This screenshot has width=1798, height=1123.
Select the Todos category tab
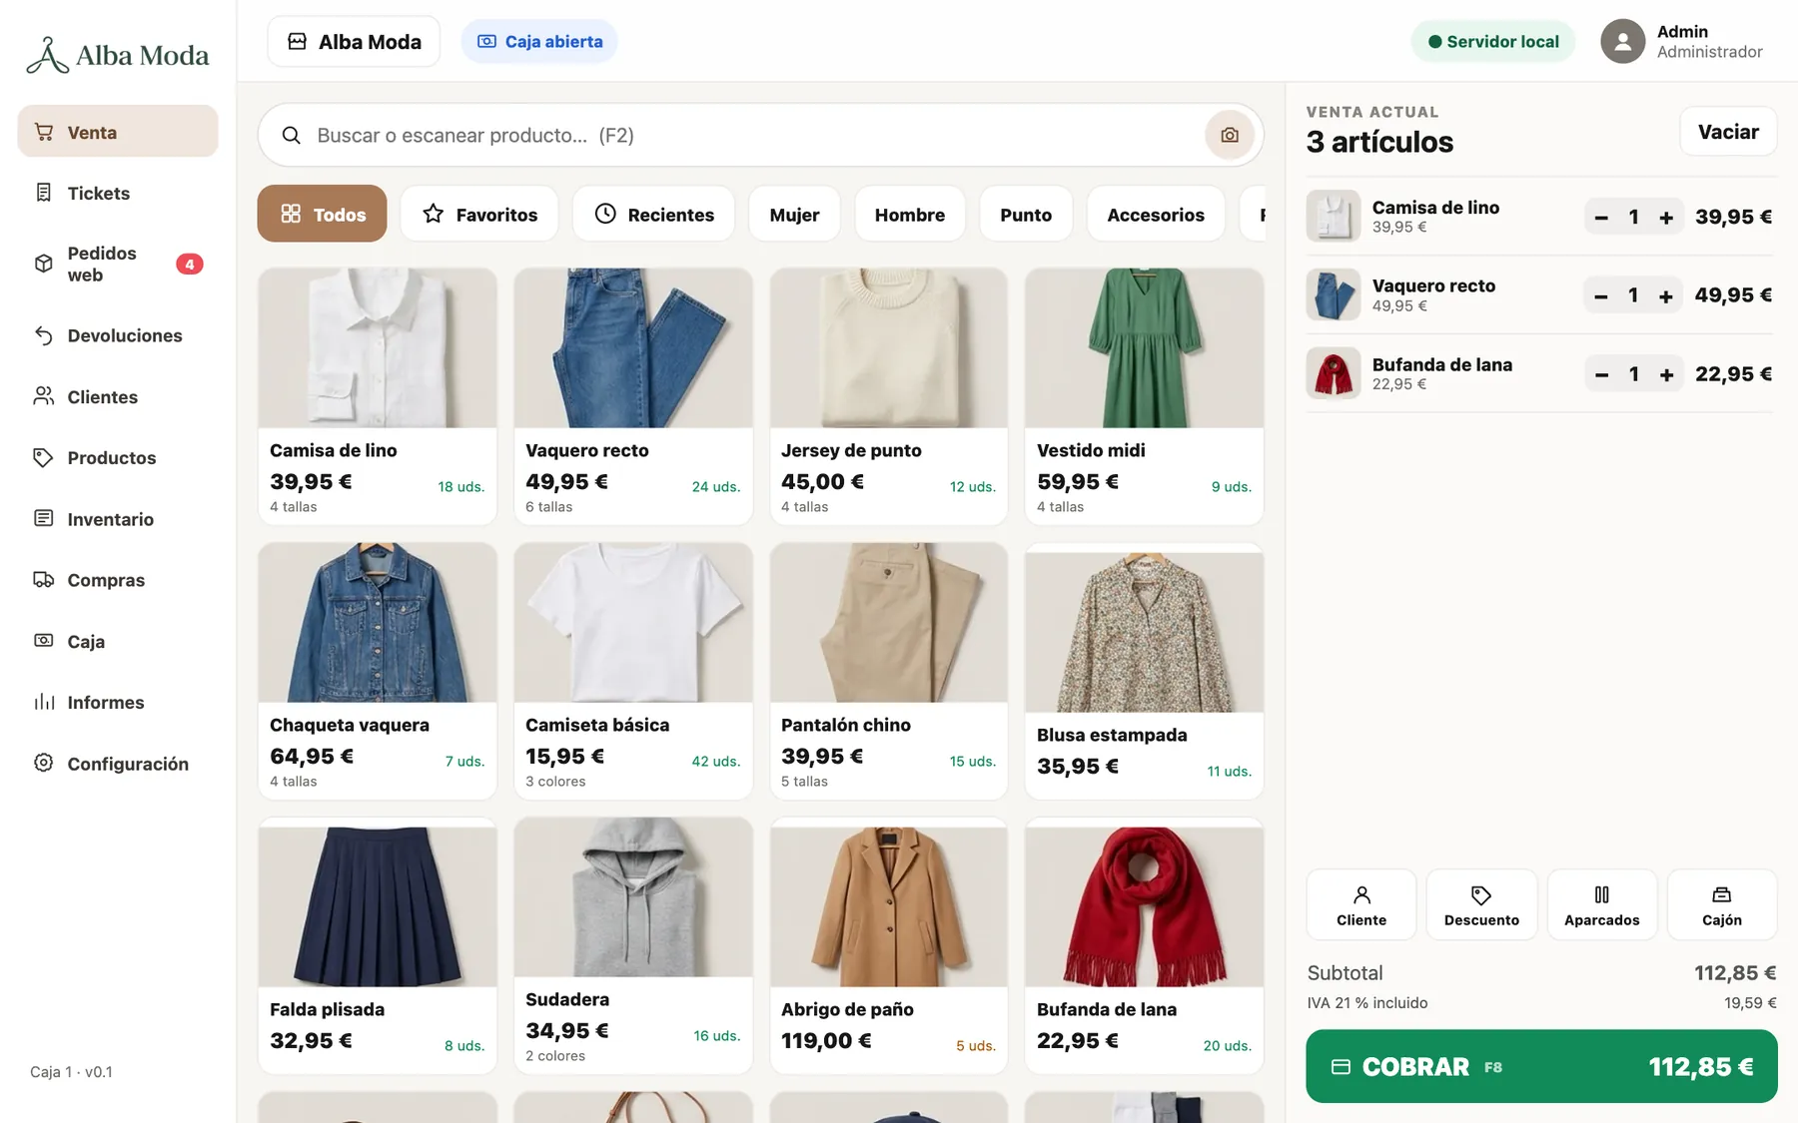click(x=322, y=214)
